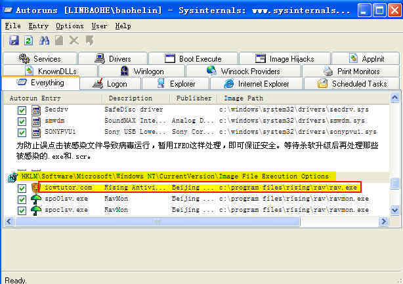Click the vertical scrollbar down arrow
Screen dimensions: 403x284
[x=394, y=211]
